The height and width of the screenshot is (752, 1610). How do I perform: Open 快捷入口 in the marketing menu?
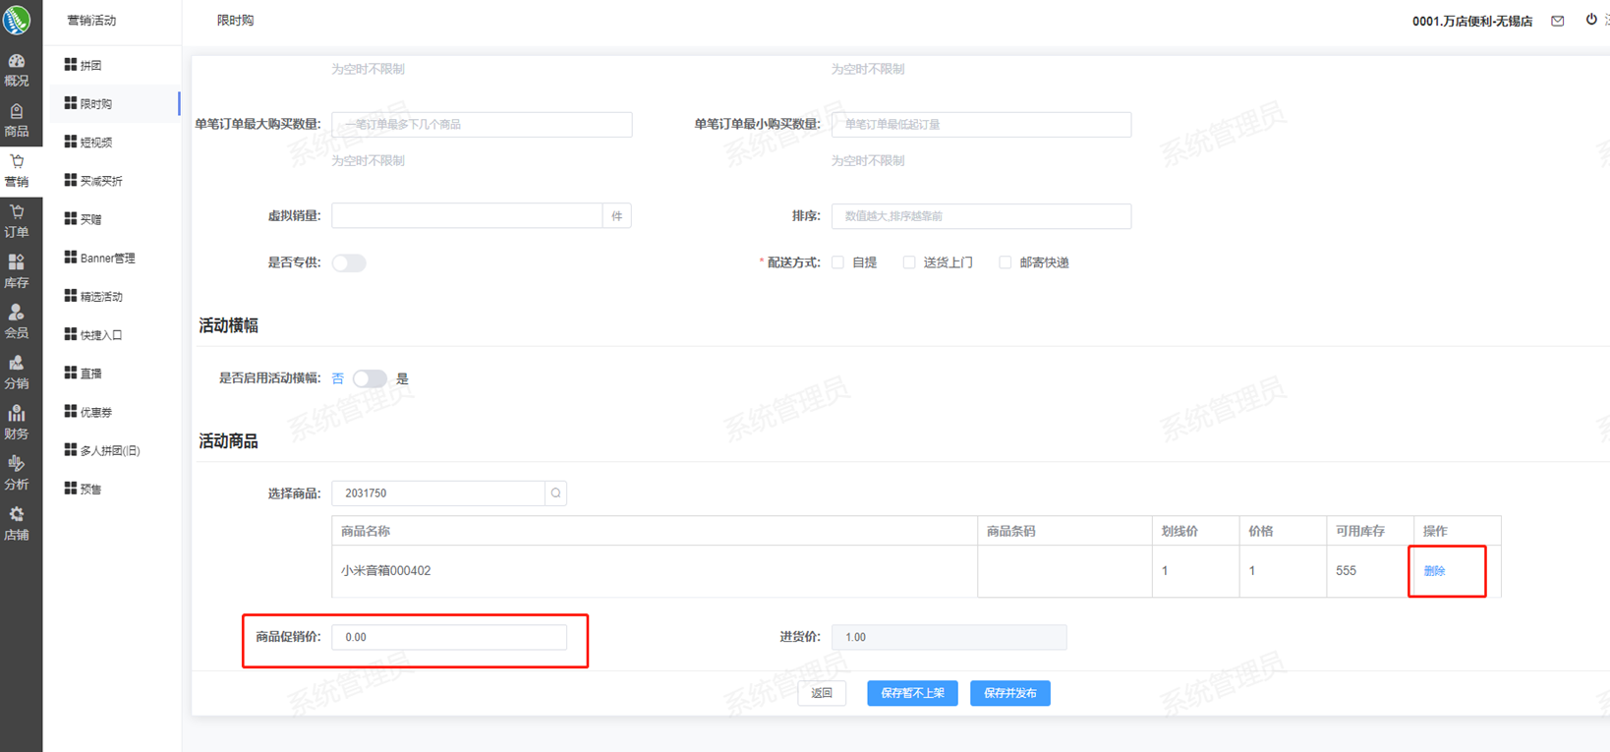click(114, 335)
